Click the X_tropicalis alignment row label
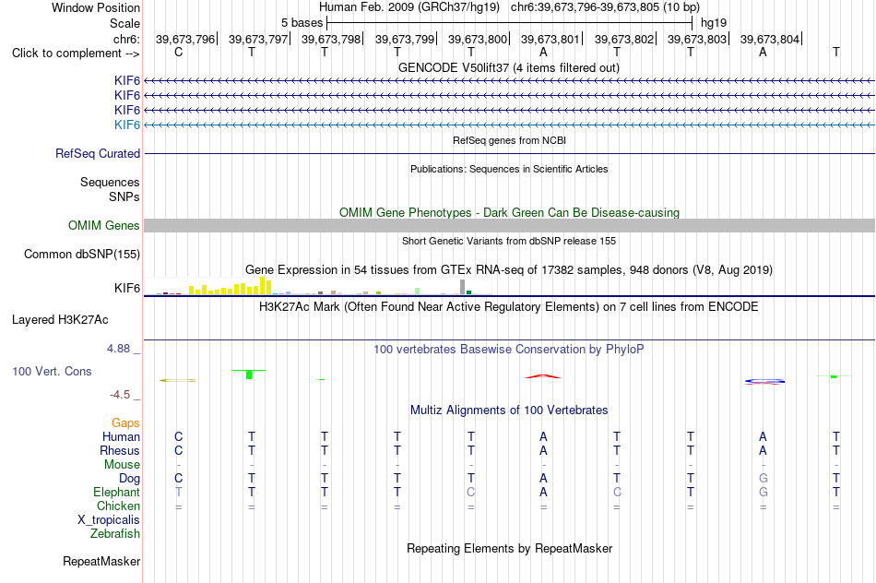Screen dimensions: 876x583 coord(109,520)
